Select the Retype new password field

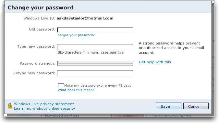click(95, 74)
